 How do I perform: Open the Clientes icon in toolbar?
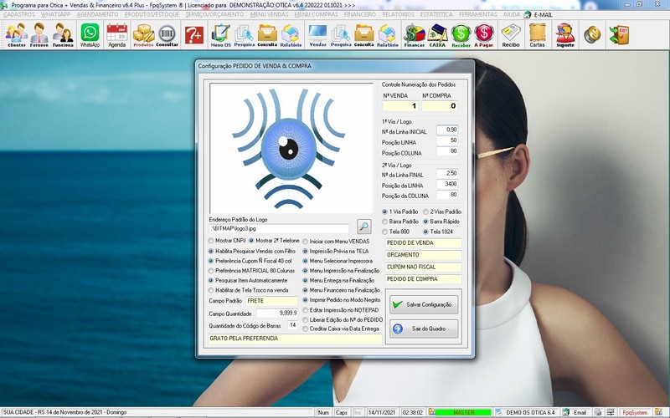pos(16,34)
